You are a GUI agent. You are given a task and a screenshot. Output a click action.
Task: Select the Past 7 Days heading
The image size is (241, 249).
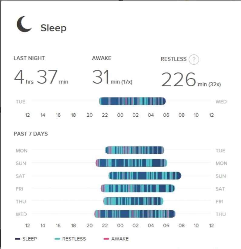(31, 134)
